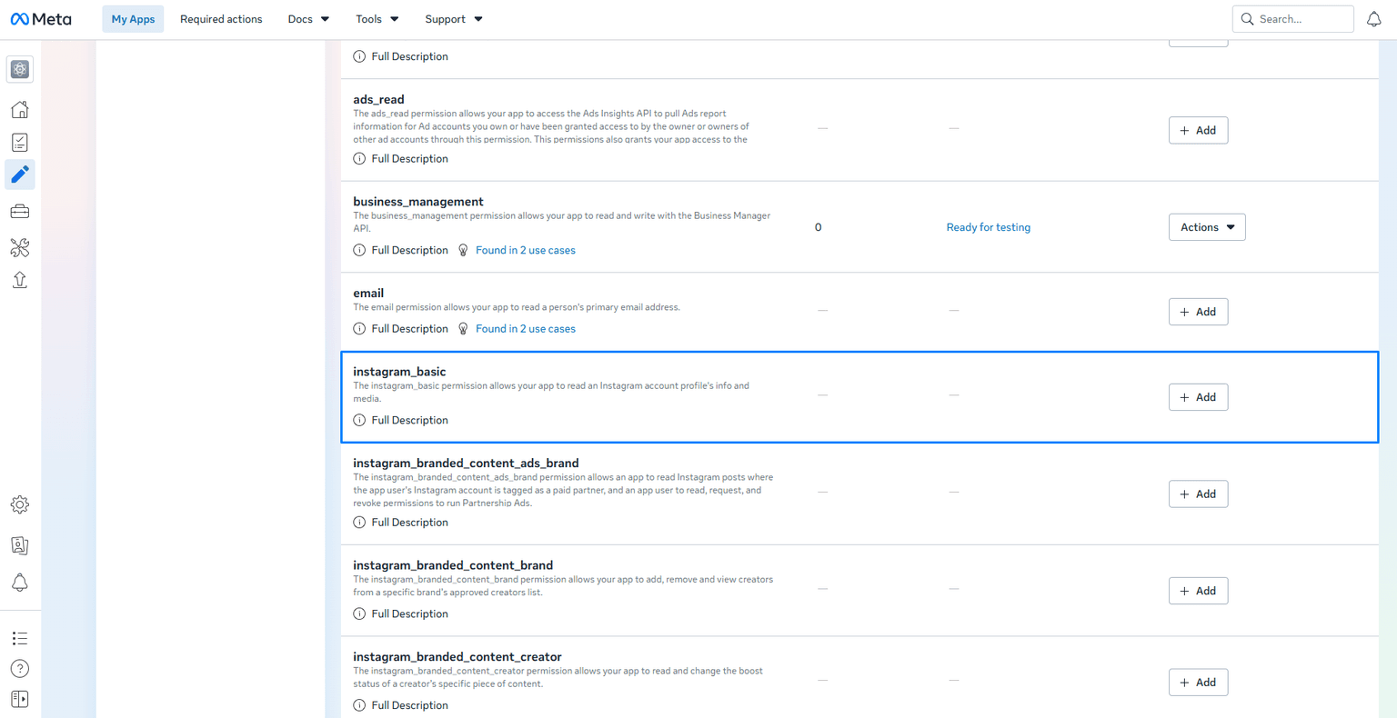Viewport: 1397px width, 718px height.
Task: Open the wrench tools icon in sidebar
Action: click(x=20, y=247)
